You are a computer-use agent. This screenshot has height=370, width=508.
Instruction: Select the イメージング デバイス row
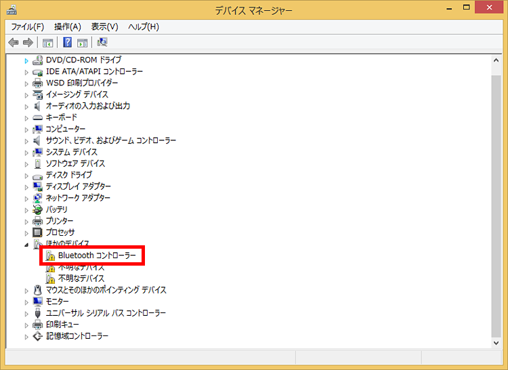[77, 95]
